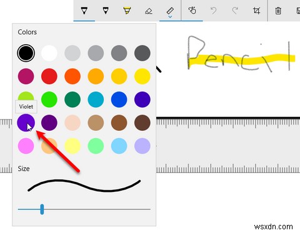Choose the Violet color swatch

coord(26,123)
